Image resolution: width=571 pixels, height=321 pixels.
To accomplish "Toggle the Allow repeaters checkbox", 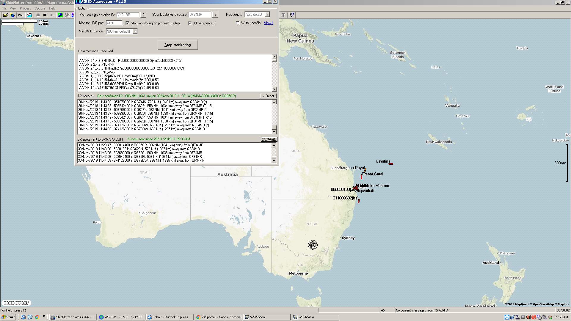I will [x=190, y=23].
